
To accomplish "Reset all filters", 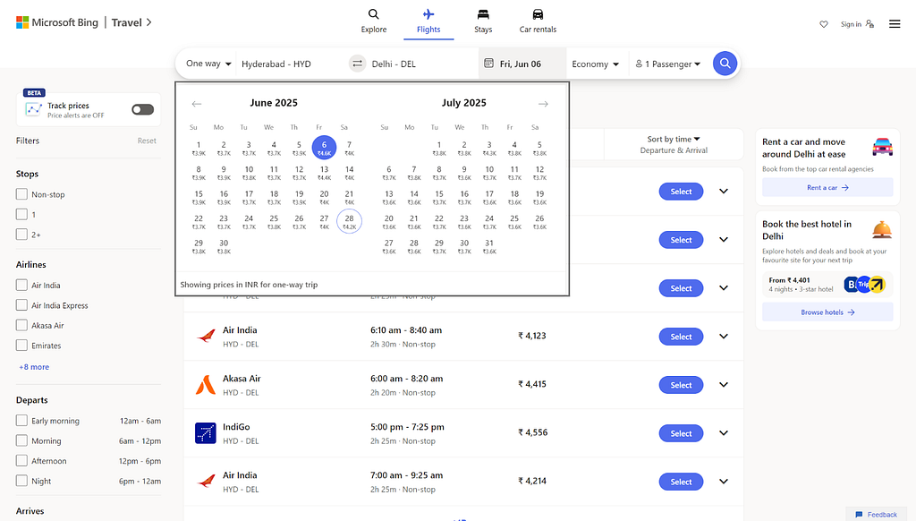I will [x=147, y=141].
